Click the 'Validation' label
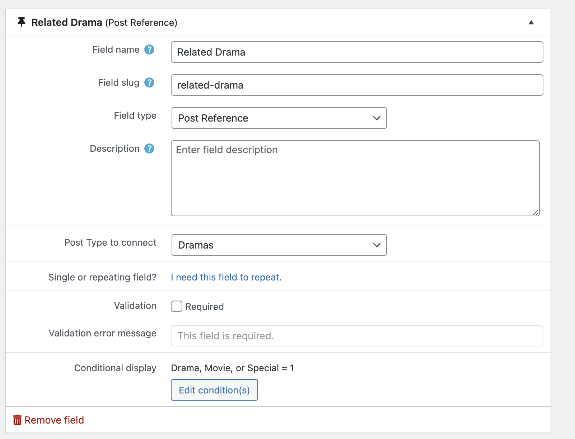Viewport: 575px width, 439px height. 135,306
